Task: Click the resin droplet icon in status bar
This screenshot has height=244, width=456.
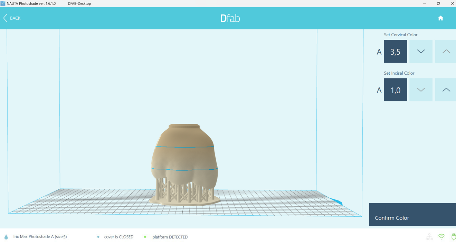Action: (6, 237)
